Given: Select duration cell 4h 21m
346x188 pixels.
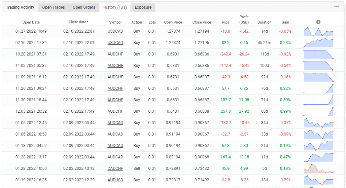Looking at the screenshot, I should pyautogui.click(x=264, y=43).
